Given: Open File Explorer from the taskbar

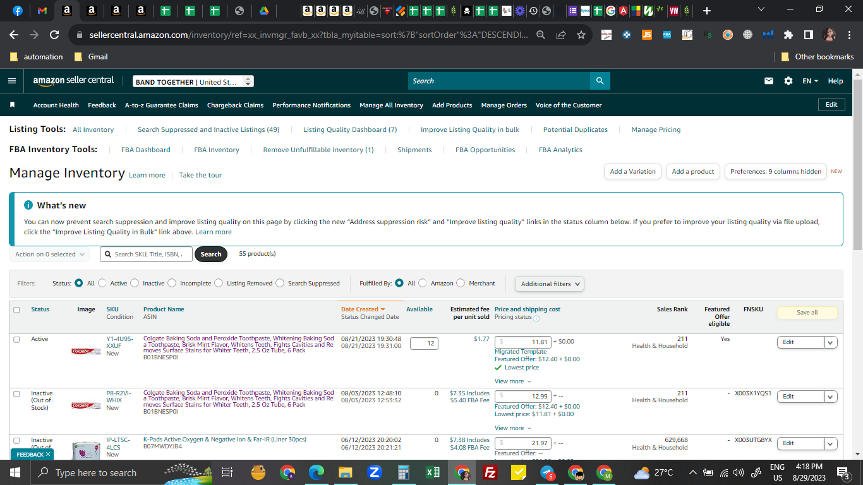Looking at the screenshot, I should (x=345, y=472).
